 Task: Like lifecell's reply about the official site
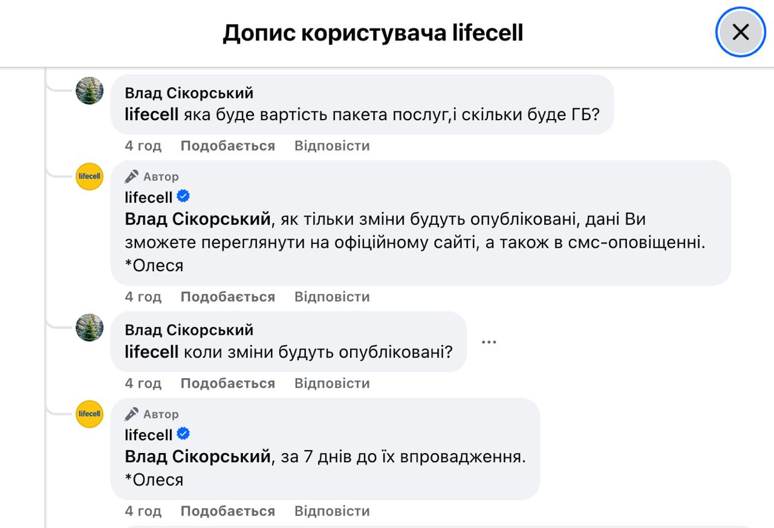pos(227,297)
